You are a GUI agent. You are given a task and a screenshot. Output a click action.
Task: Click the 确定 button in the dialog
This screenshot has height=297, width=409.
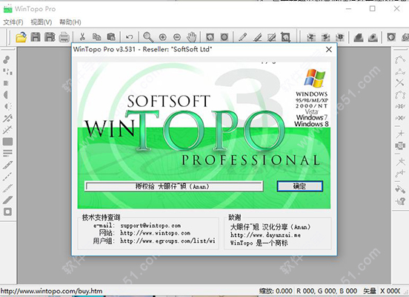299,186
